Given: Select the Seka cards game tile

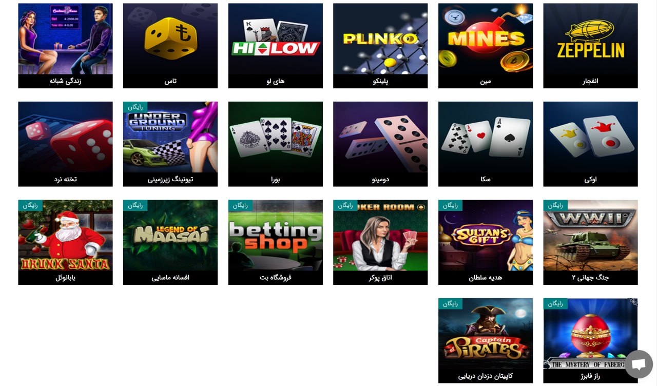Looking at the screenshot, I should click(x=486, y=144).
